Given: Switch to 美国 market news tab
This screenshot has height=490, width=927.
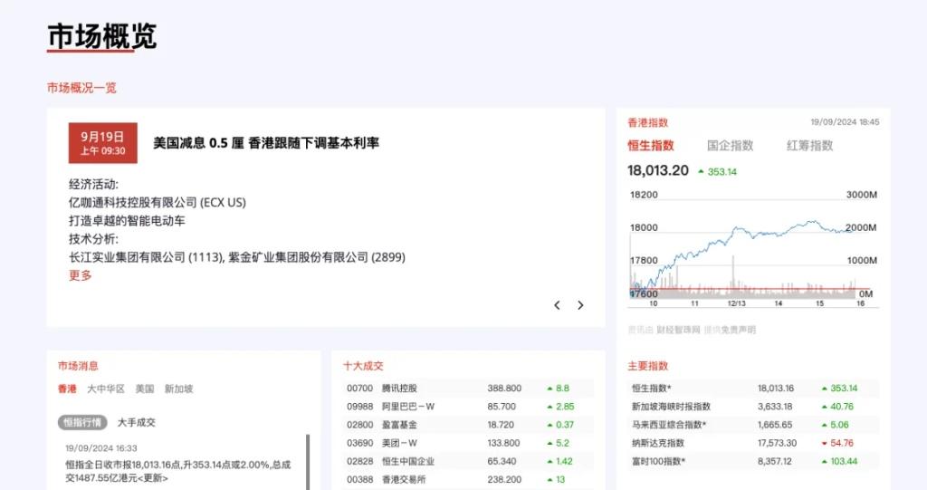Looking at the screenshot, I should tap(145, 389).
